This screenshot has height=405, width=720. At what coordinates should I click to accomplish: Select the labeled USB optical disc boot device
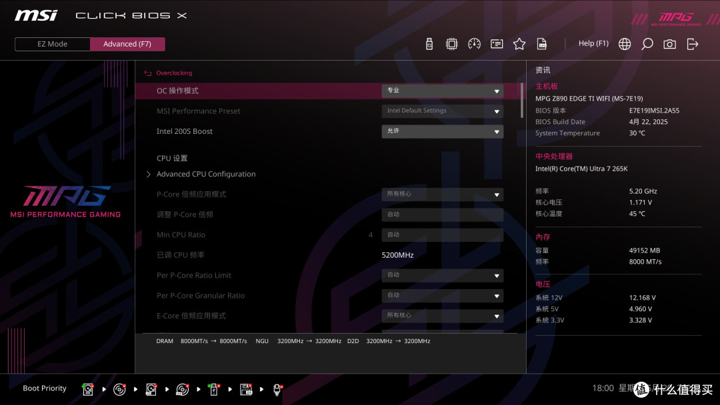(182, 390)
